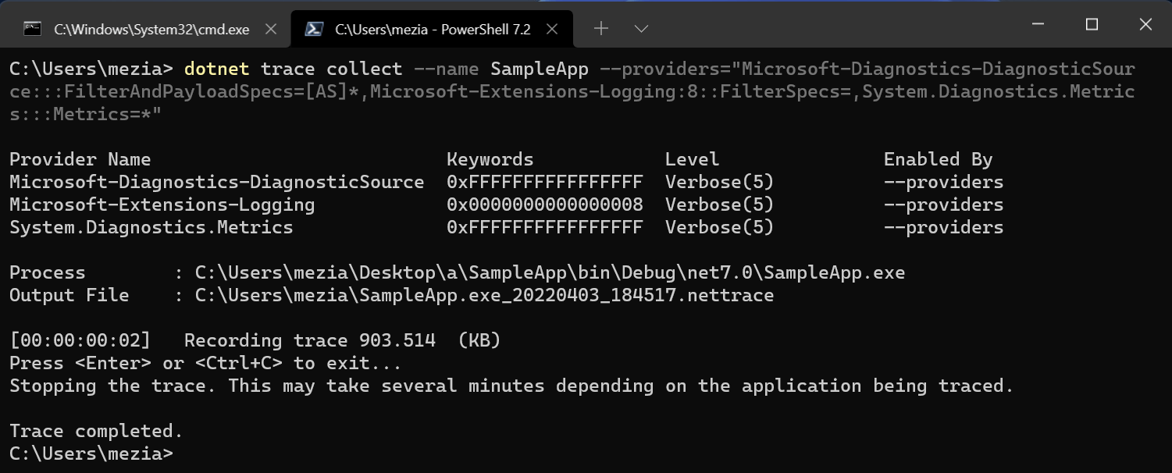The width and height of the screenshot is (1172, 473).
Task: Click the "Provider Name" column header
Action: (x=80, y=160)
